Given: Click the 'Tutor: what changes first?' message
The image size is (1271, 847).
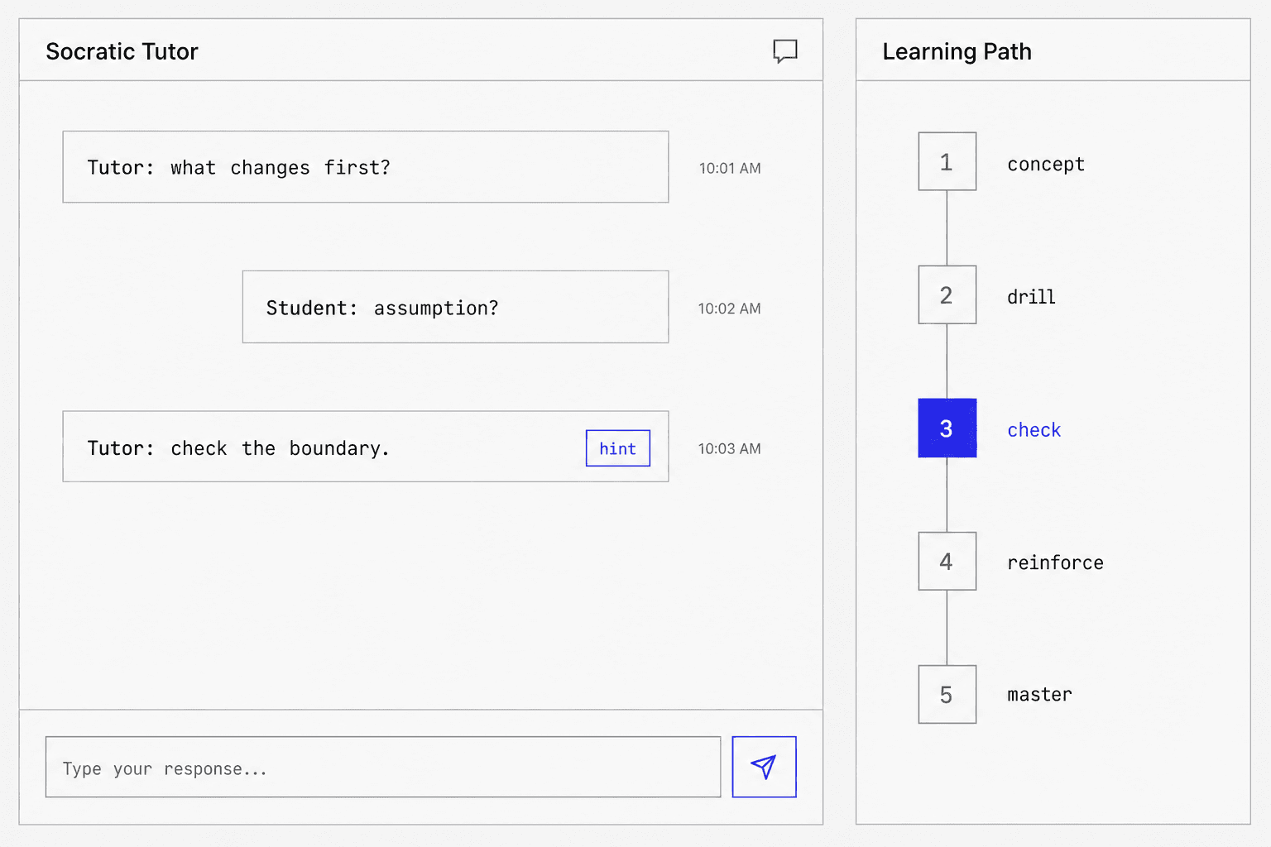Looking at the screenshot, I should [366, 166].
